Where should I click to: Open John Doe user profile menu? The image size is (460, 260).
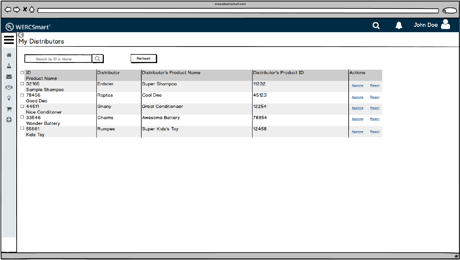click(x=432, y=25)
